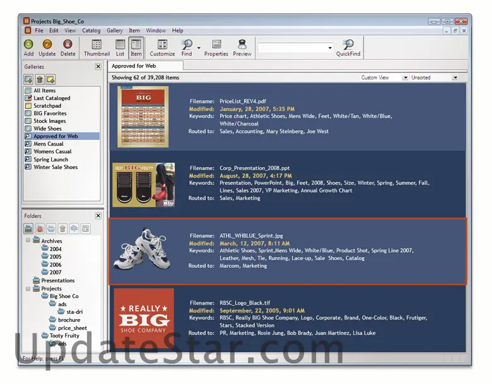492x384 pixels.
Task: Click the Corp_Presentation_2008.ppt thumbnail
Action: click(144, 185)
